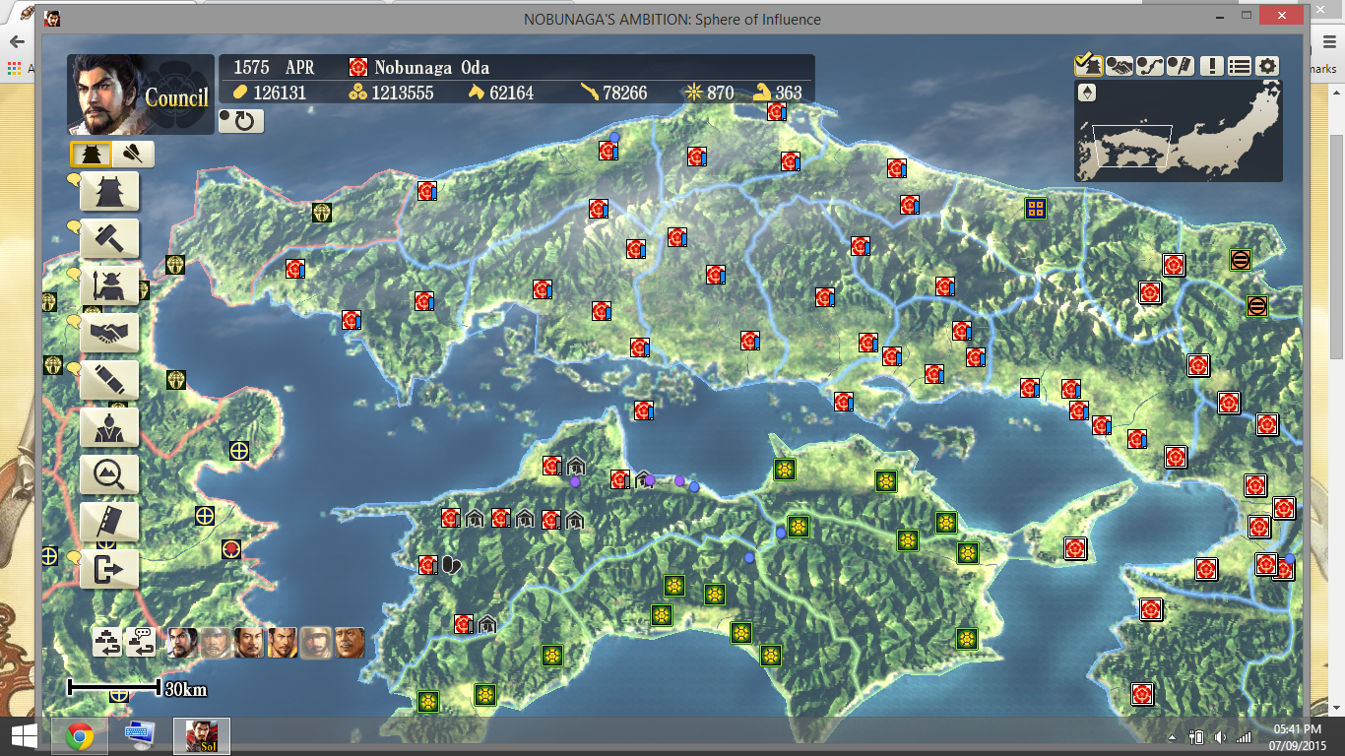1345x756 pixels.
Task: Click the seated officer command button
Action: point(109,427)
